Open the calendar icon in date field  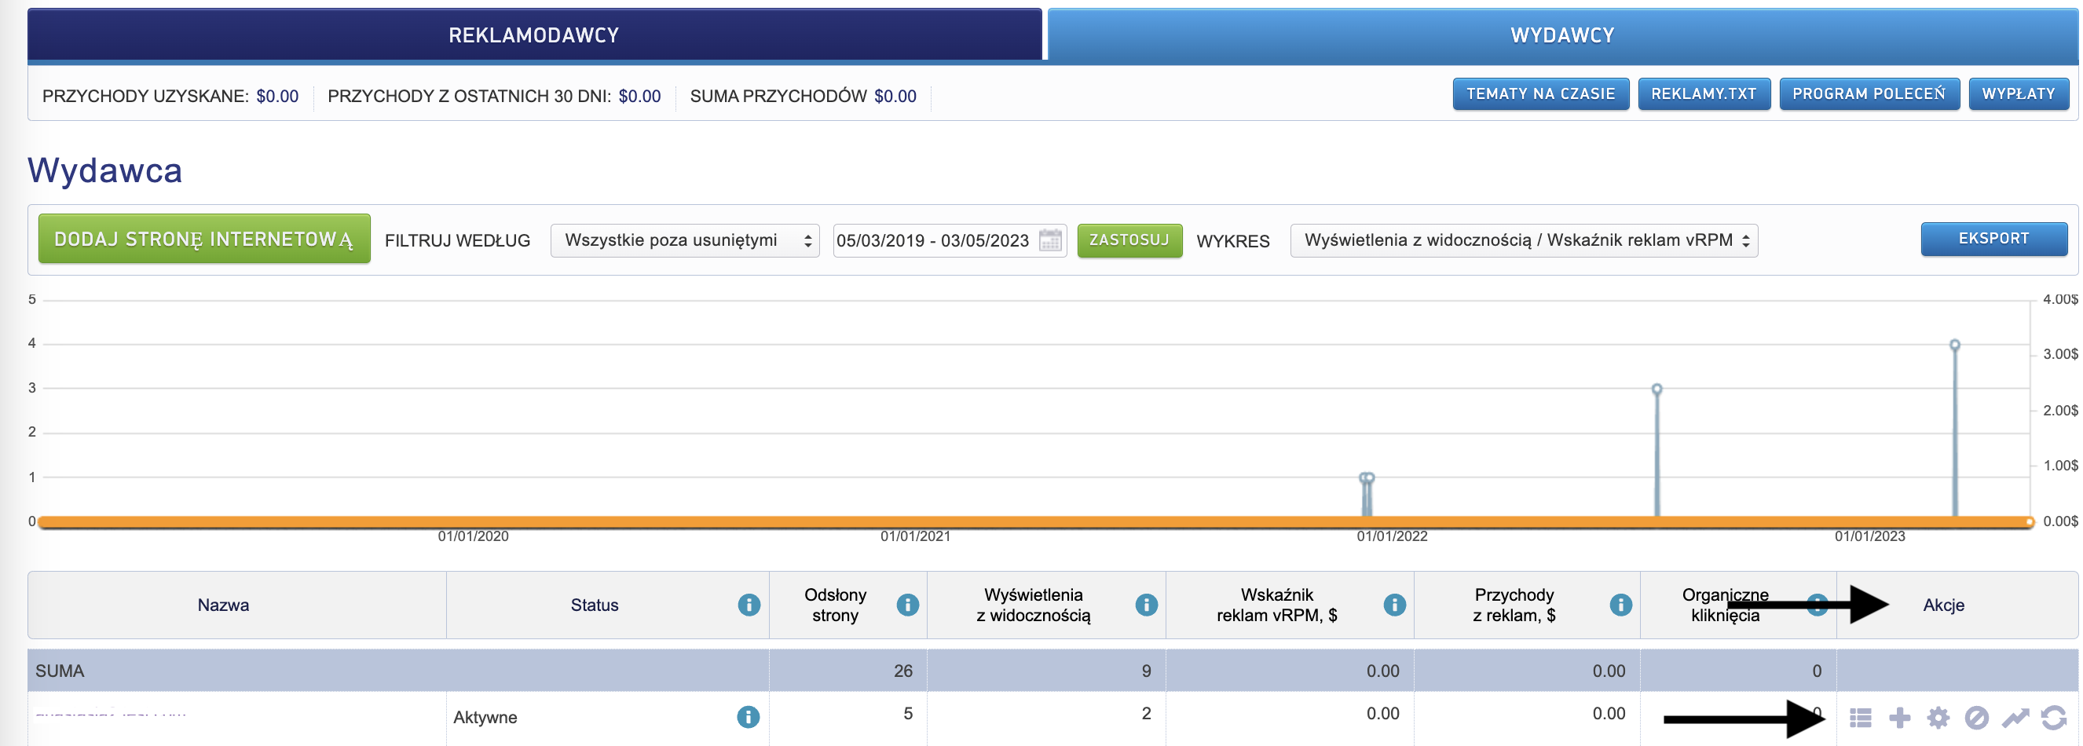coord(1049,240)
